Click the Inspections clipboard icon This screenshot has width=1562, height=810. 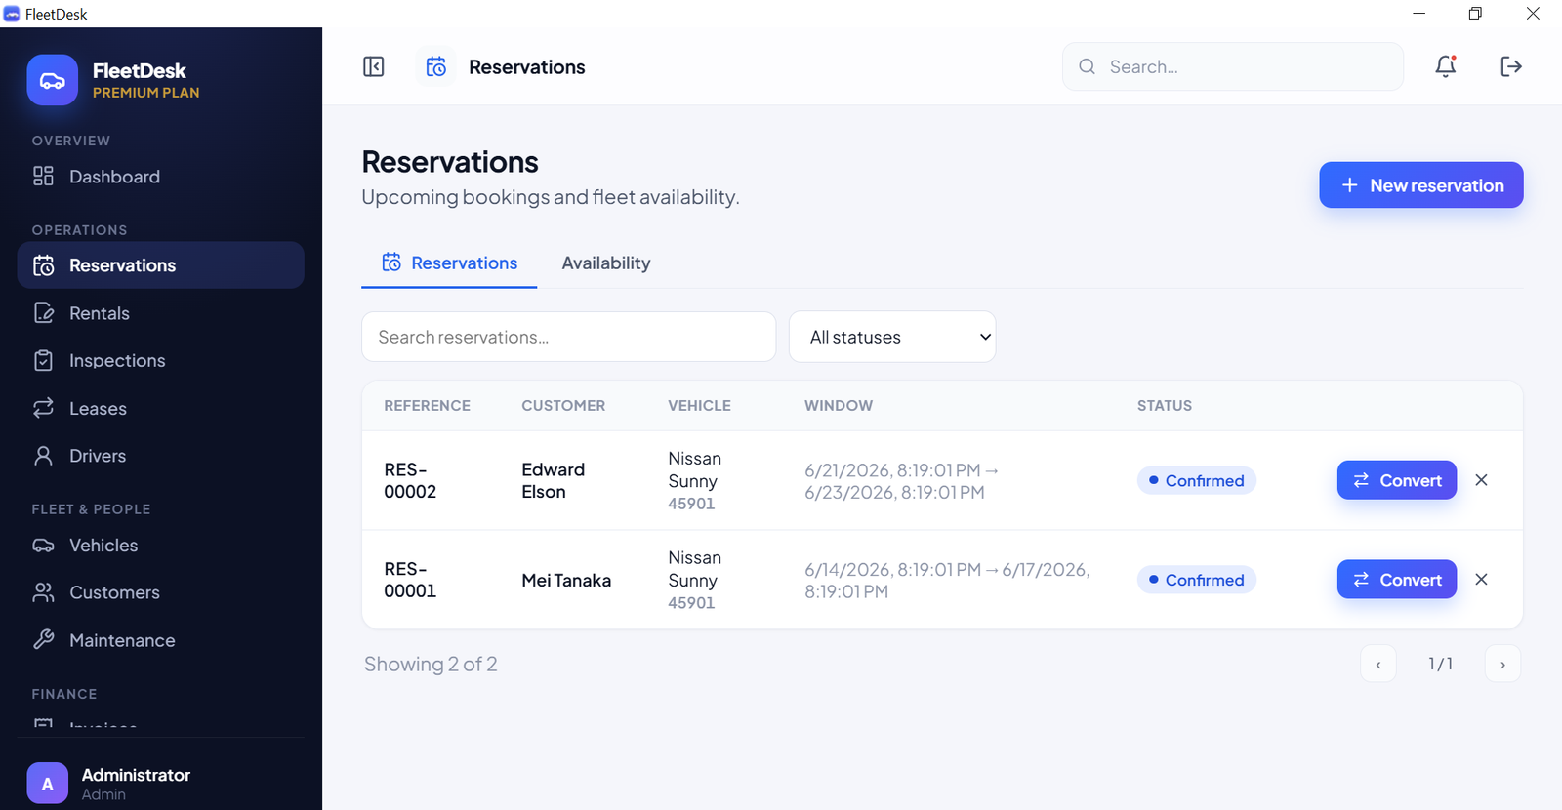coord(43,360)
